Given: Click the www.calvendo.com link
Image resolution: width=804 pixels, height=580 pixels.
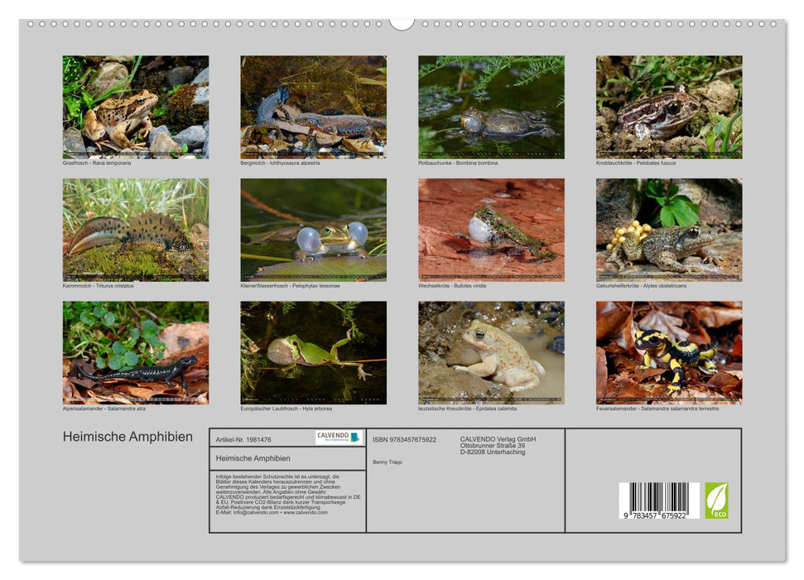Looking at the screenshot, I should coord(305,513).
